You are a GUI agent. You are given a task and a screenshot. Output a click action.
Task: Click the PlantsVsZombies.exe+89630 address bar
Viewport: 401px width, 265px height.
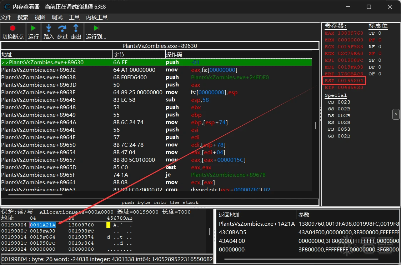(160, 46)
